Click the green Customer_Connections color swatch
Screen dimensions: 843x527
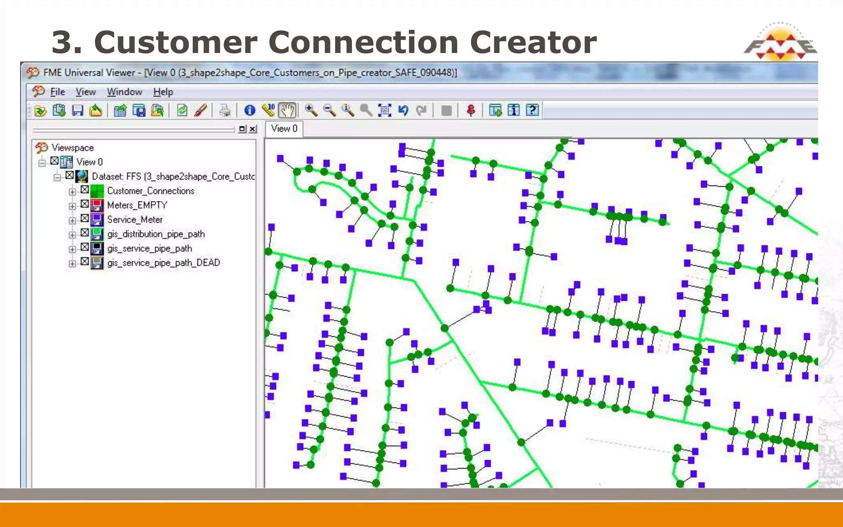(97, 191)
